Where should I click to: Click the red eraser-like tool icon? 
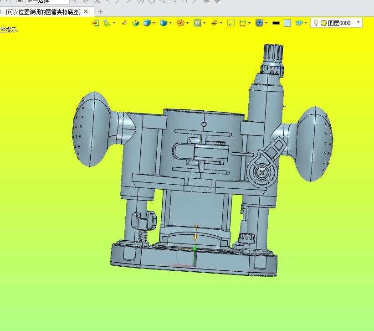click(124, 23)
